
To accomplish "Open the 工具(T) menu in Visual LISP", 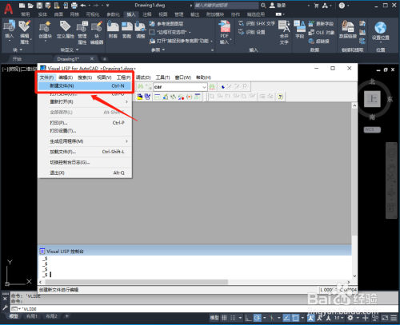I will 162,77.
